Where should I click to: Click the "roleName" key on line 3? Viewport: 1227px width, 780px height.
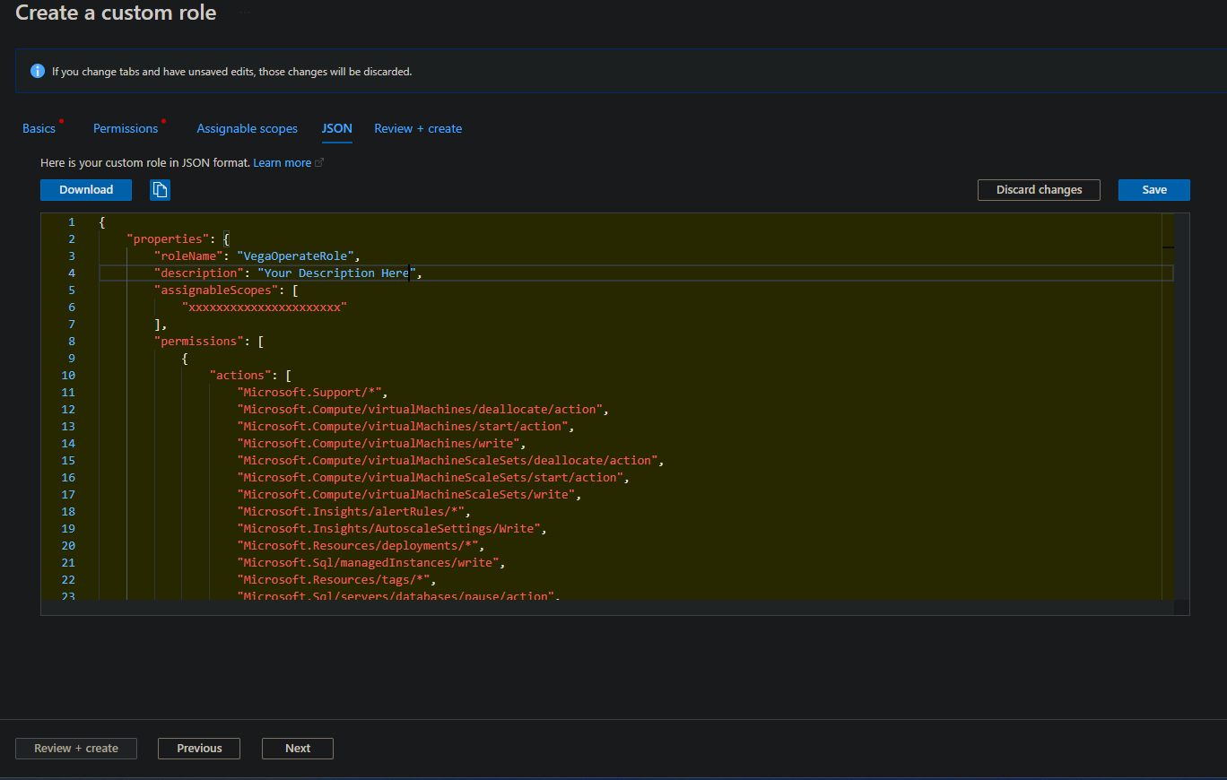coord(188,256)
